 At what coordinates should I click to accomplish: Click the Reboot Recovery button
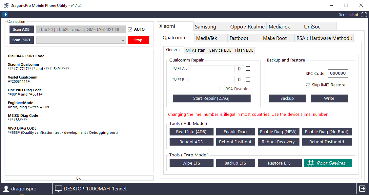click(x=278, y=142)
